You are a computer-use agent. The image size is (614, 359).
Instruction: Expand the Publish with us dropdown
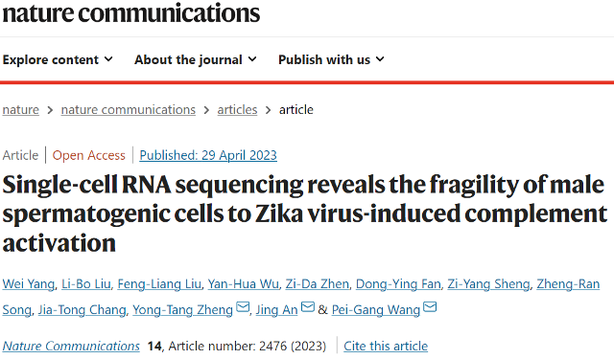pos(331,59)
